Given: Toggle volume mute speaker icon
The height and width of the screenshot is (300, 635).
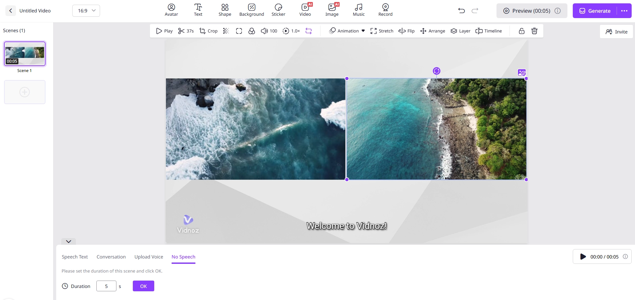Looking at the screenshot, I should click(x=264, y=31).
